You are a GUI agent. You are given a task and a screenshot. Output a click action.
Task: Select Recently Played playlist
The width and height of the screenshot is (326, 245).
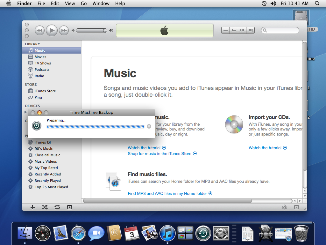click(x=52, y=181)
